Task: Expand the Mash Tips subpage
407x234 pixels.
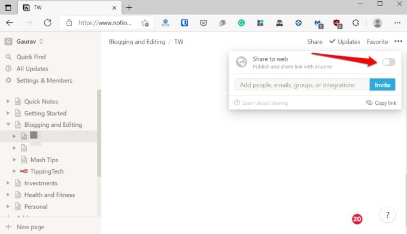Action: tap(14, 160)
